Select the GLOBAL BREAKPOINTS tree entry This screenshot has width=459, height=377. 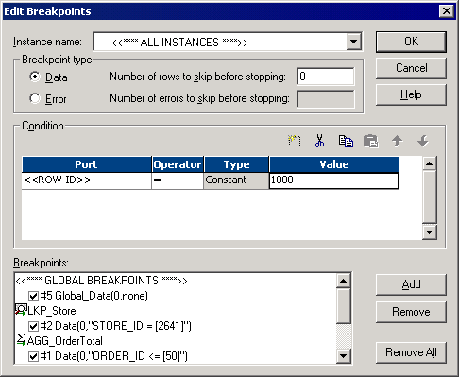point(101,281)
